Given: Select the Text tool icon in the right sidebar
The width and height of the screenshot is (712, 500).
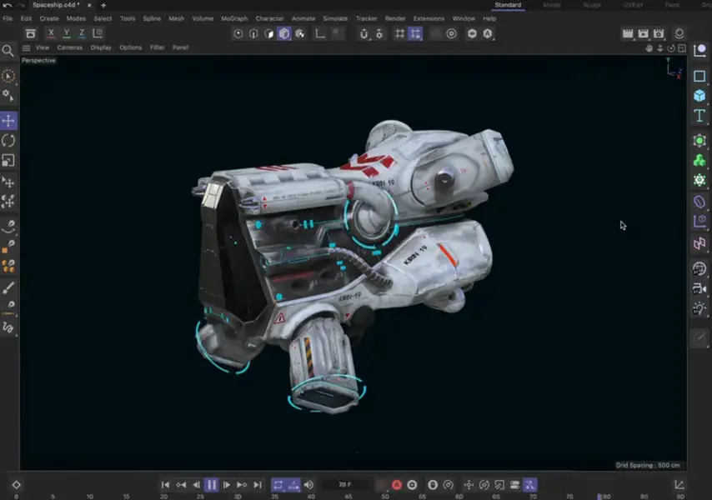Looking at the screenshot, I should point(699,116).
